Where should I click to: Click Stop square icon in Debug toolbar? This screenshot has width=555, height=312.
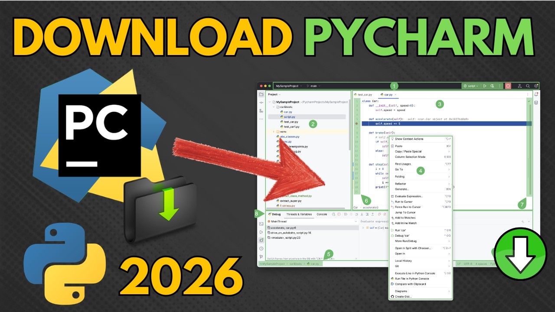pyautogui.click(x=339, y=214)
